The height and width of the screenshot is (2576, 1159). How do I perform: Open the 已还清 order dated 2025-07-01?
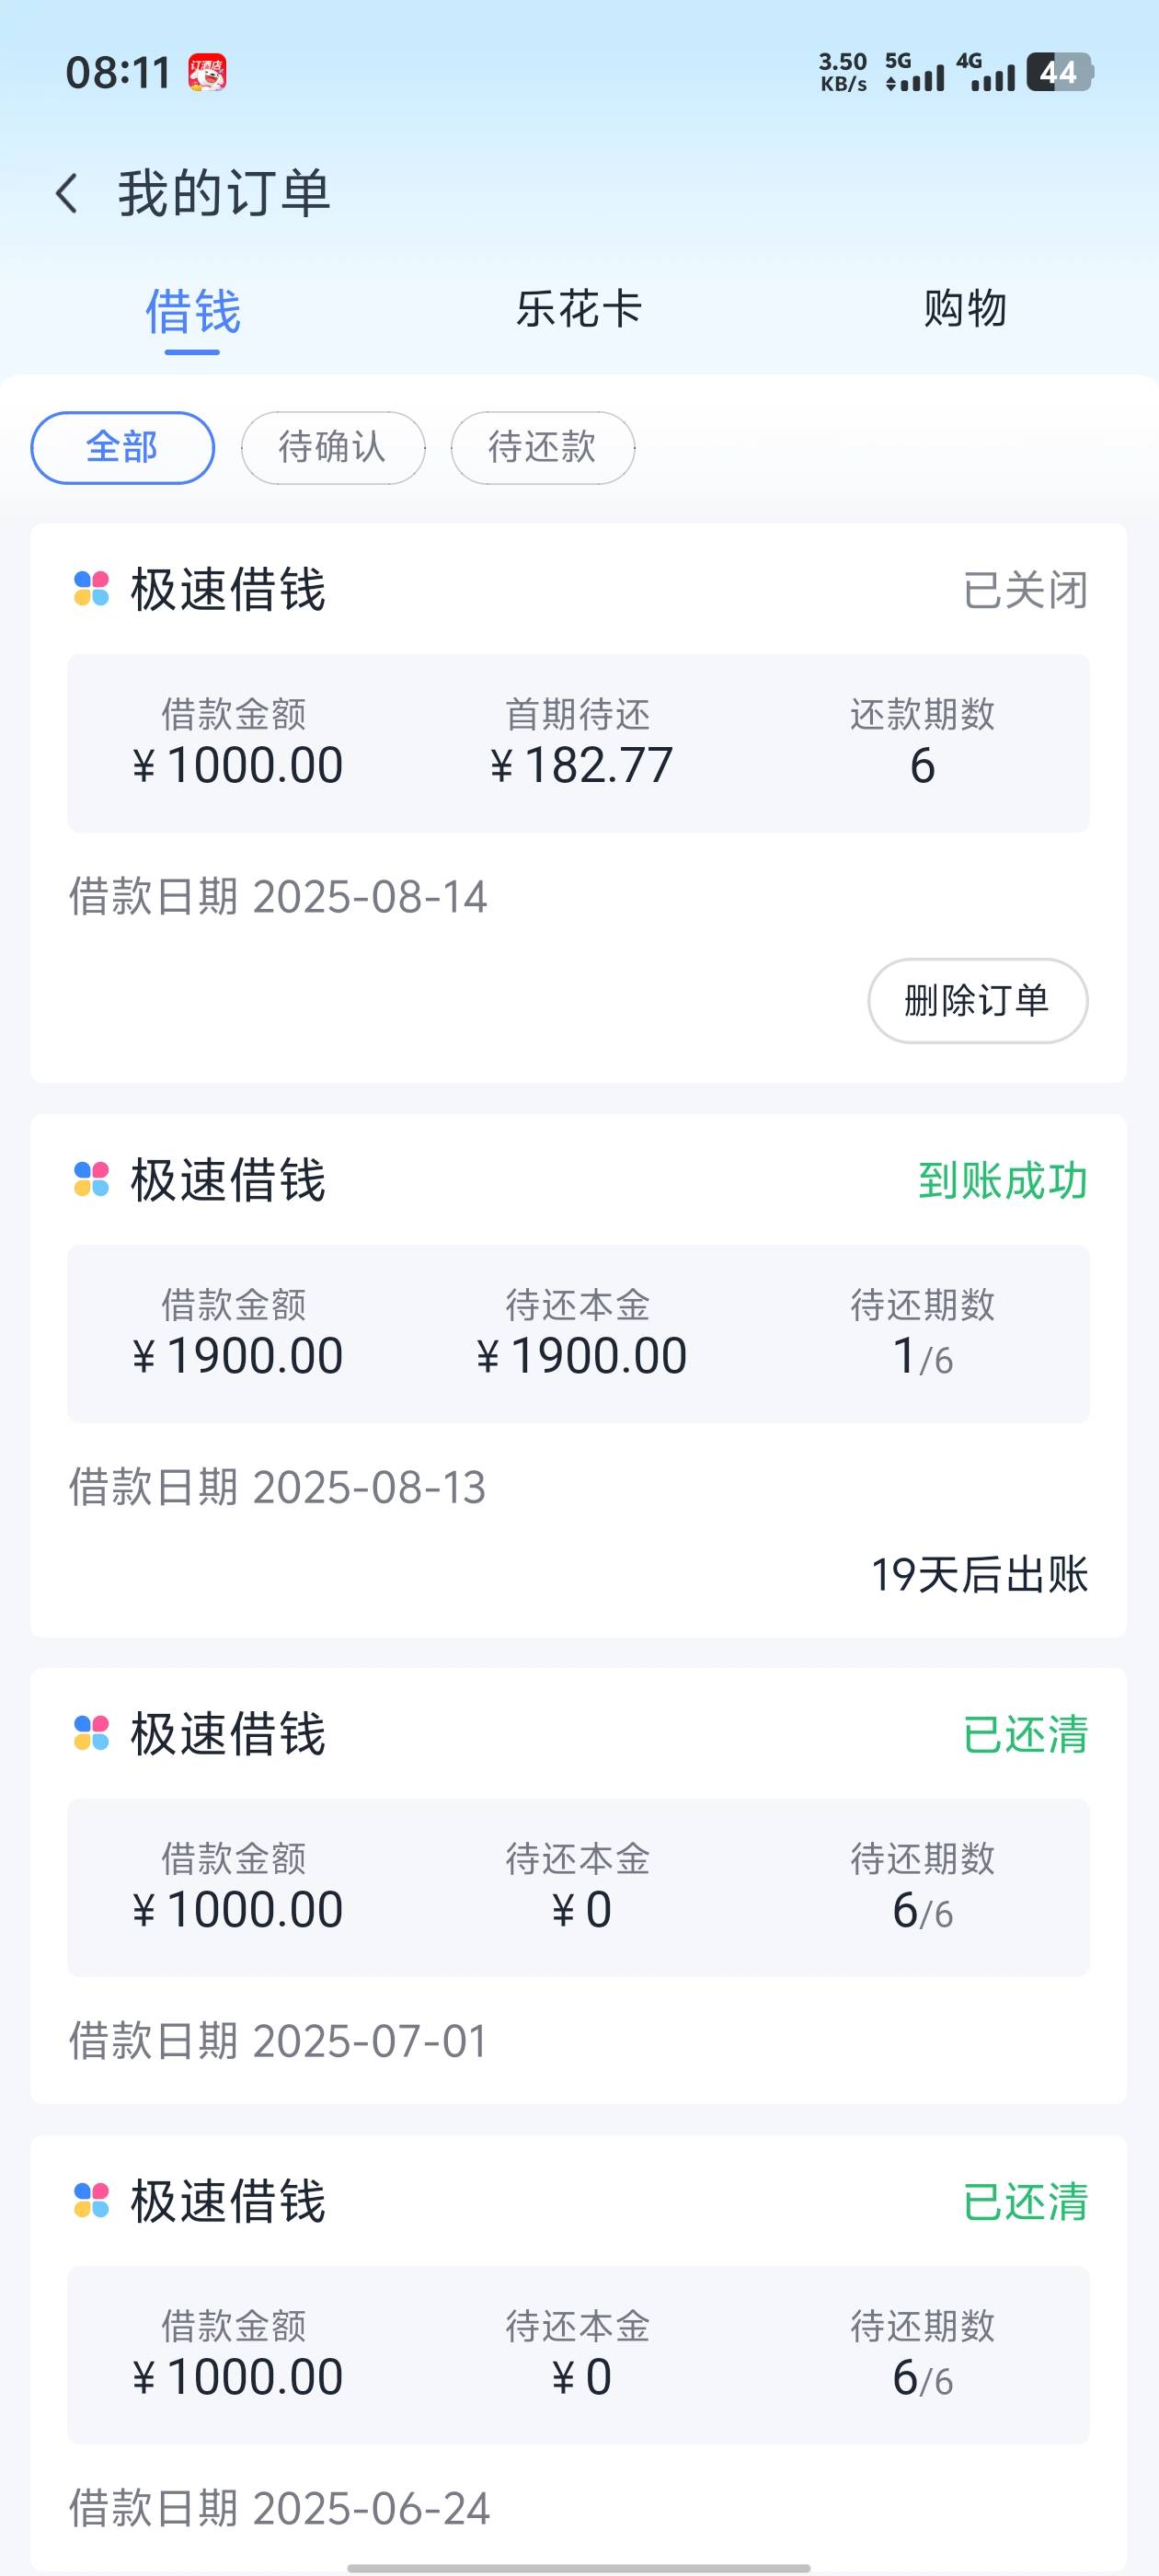pyautogui.click(x=578, y=1885)
